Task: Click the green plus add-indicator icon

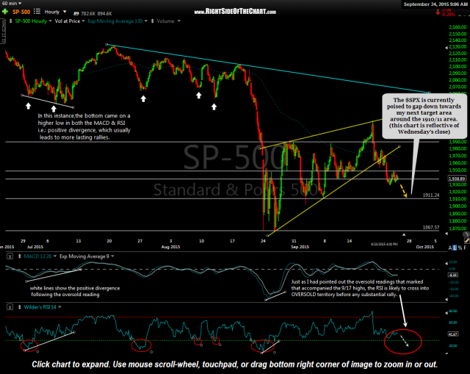Action: [x=5, y=12]
